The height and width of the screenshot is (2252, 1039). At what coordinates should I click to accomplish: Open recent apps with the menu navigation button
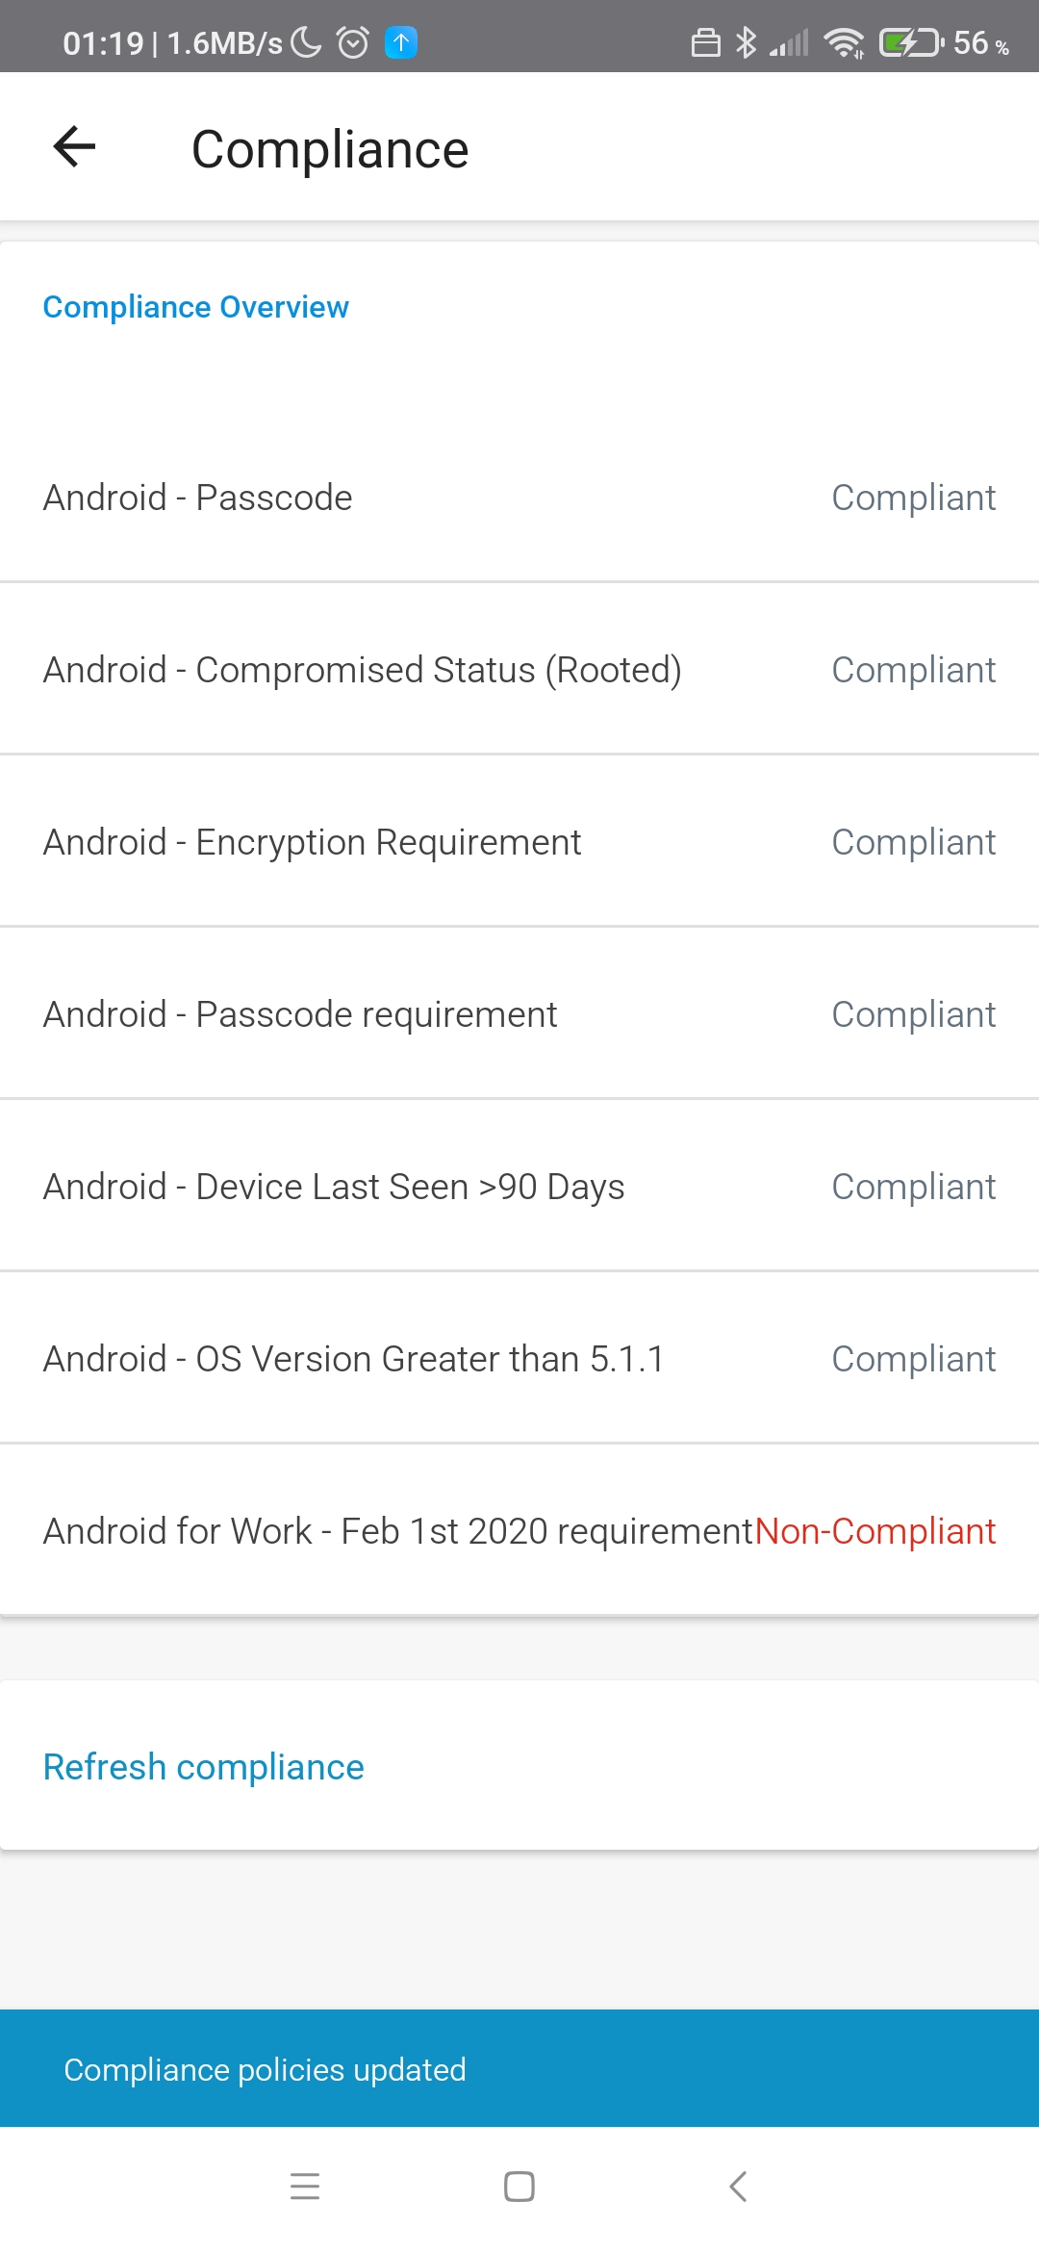(305, 2187)
